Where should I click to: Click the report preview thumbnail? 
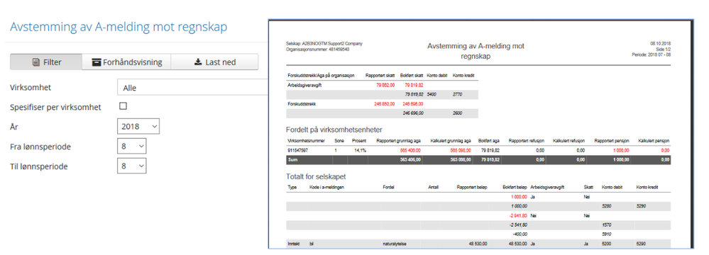pos(480,134)
